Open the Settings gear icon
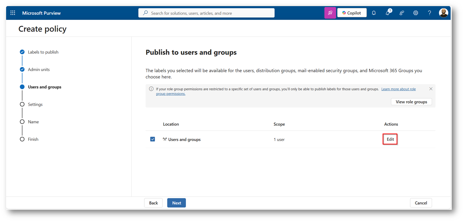The width and height of the screenshot is (464, 222). (x=416, y=13)
